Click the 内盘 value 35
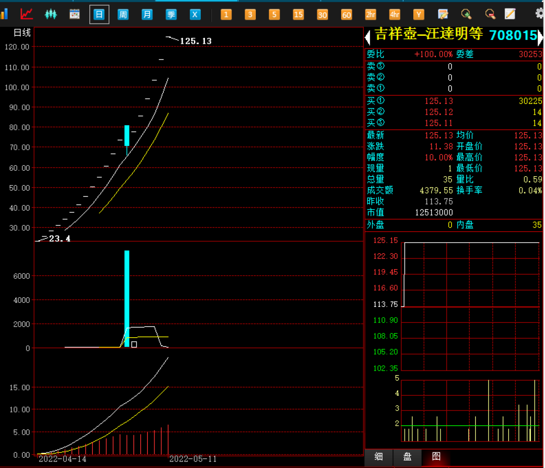 click(537, 225)
